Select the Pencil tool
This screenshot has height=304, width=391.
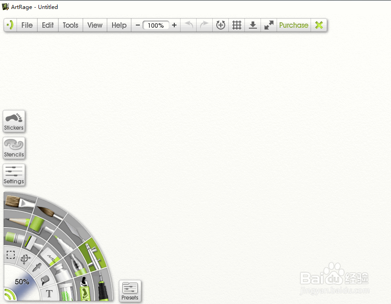[17, 221]
